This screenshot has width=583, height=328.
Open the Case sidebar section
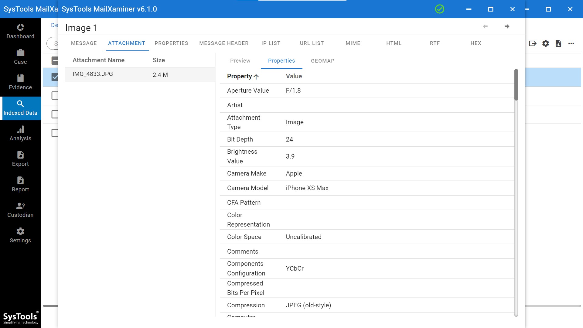pyautogui.click(x=20, y=57)
